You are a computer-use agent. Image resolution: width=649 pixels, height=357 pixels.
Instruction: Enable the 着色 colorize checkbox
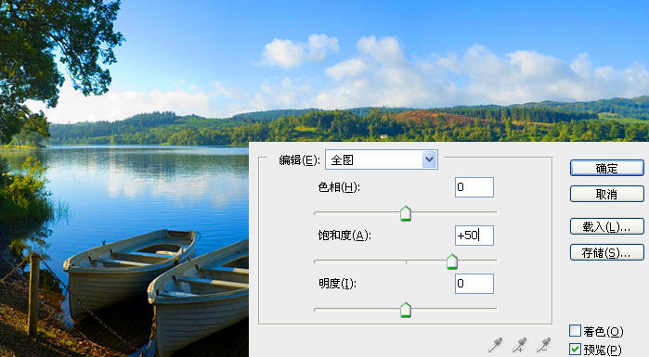pos(575,330)
